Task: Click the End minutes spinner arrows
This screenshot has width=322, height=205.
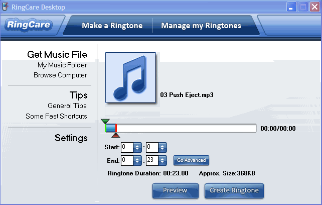Action: [137, 161]
